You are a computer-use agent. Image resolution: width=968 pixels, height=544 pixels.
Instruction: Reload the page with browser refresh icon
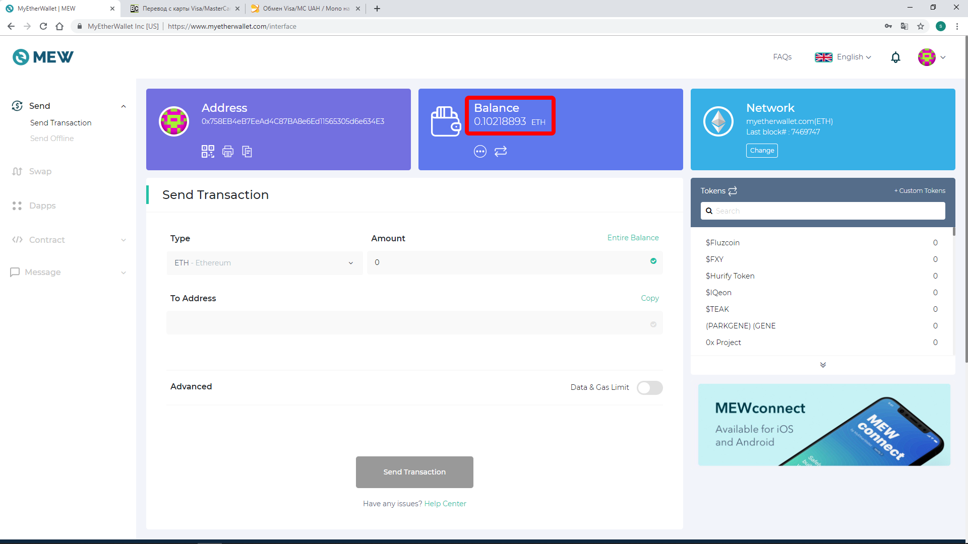(x=43, y=26)
